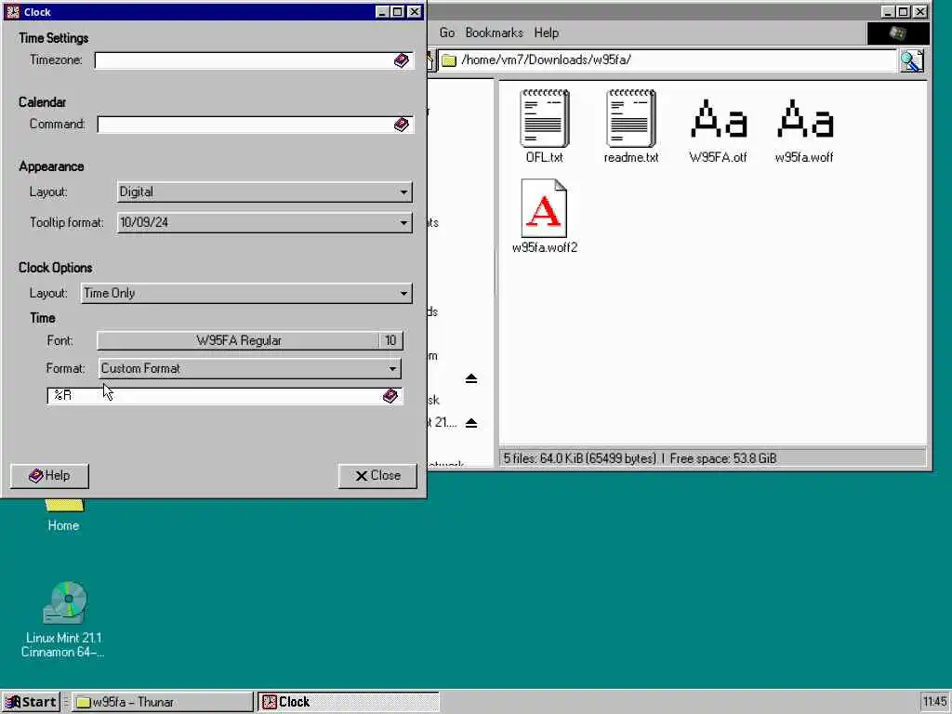Click the custom format field containing %R

coord(225,396)
